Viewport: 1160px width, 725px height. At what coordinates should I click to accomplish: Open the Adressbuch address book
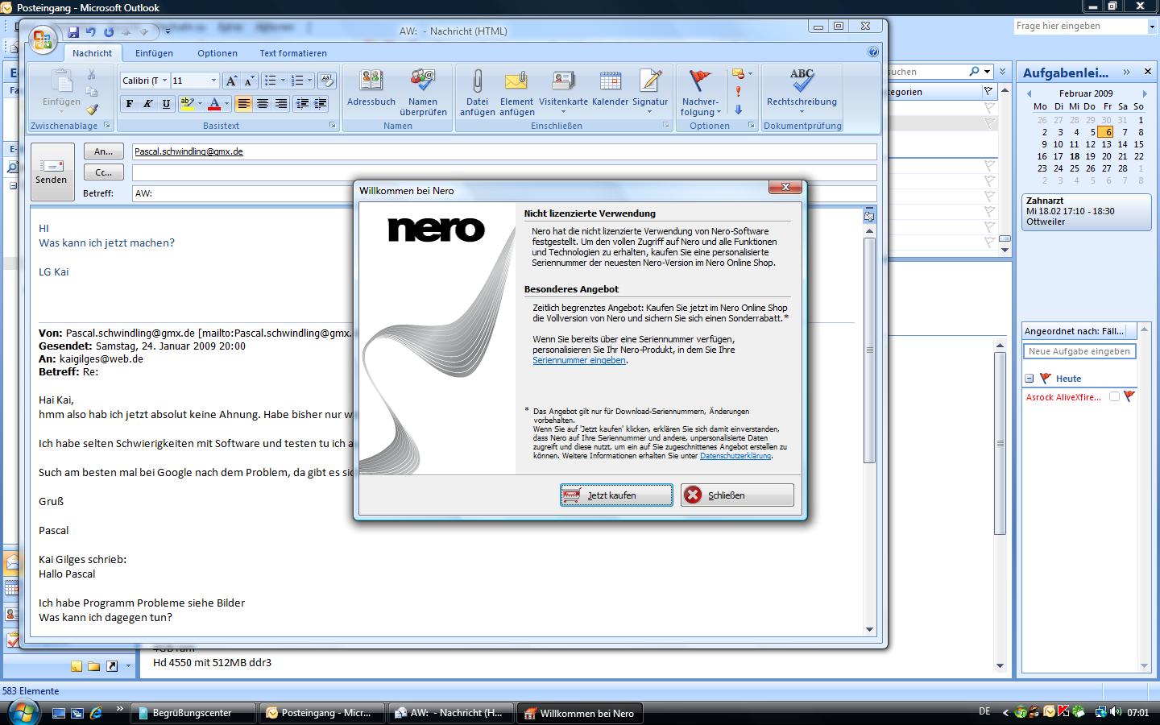[x=371, y=89]
